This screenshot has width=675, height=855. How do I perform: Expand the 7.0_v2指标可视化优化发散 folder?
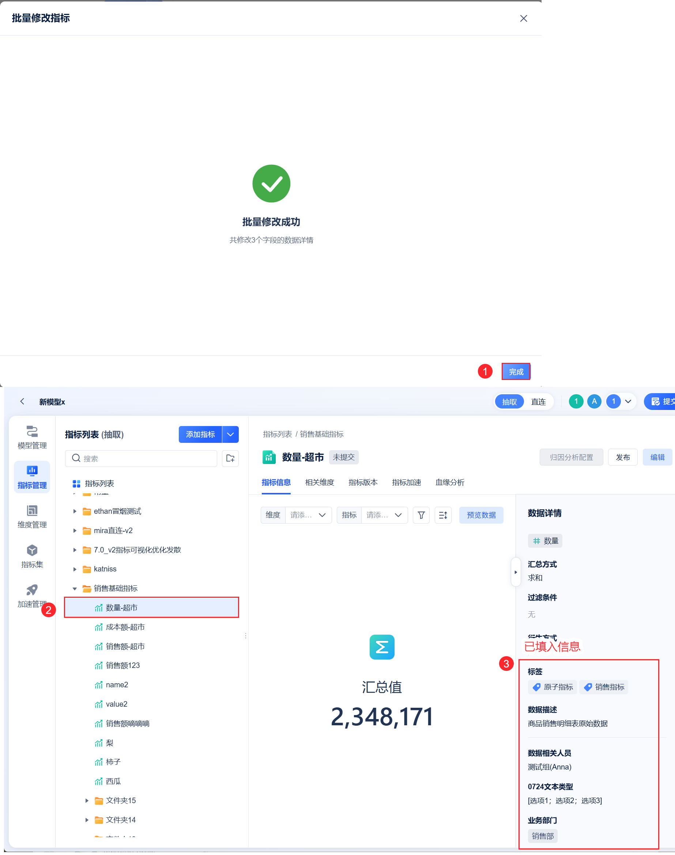(x=75, y=550)
